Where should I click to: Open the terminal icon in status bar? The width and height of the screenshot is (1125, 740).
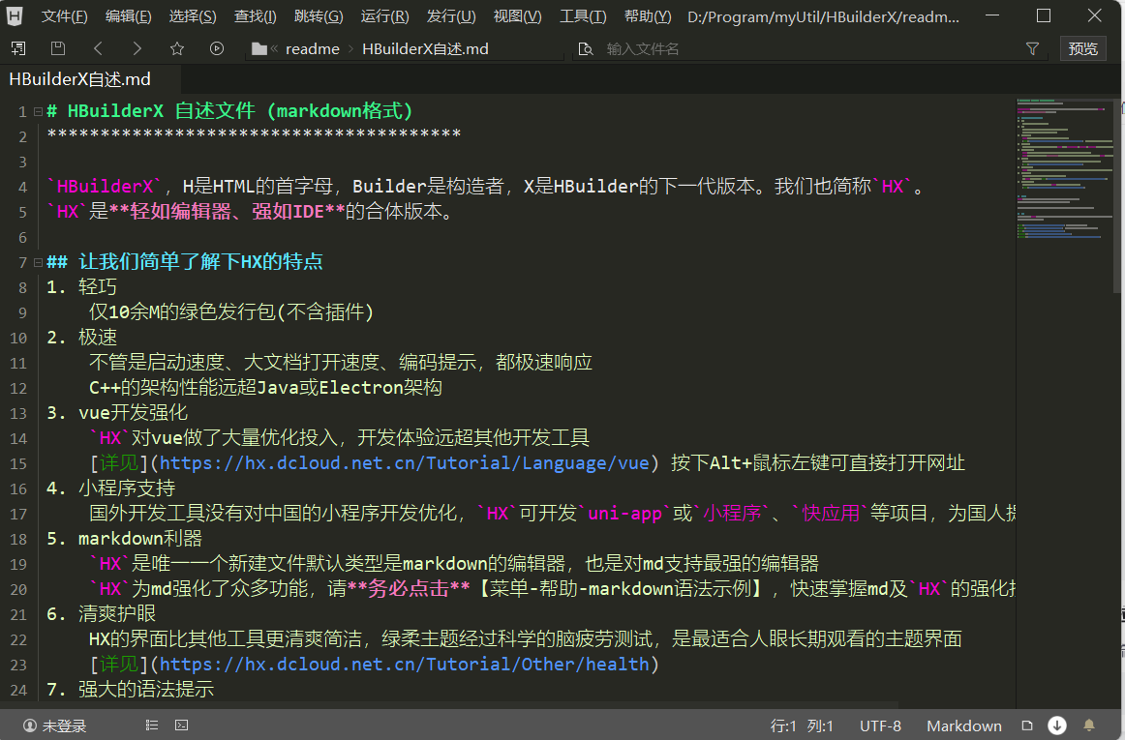(181, 725)
